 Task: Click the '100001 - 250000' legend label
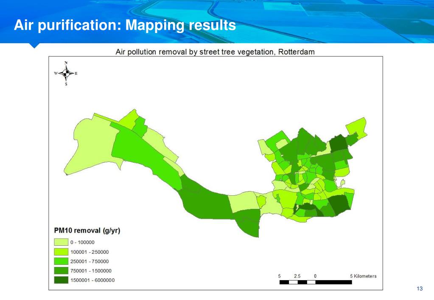coord(90,252)
